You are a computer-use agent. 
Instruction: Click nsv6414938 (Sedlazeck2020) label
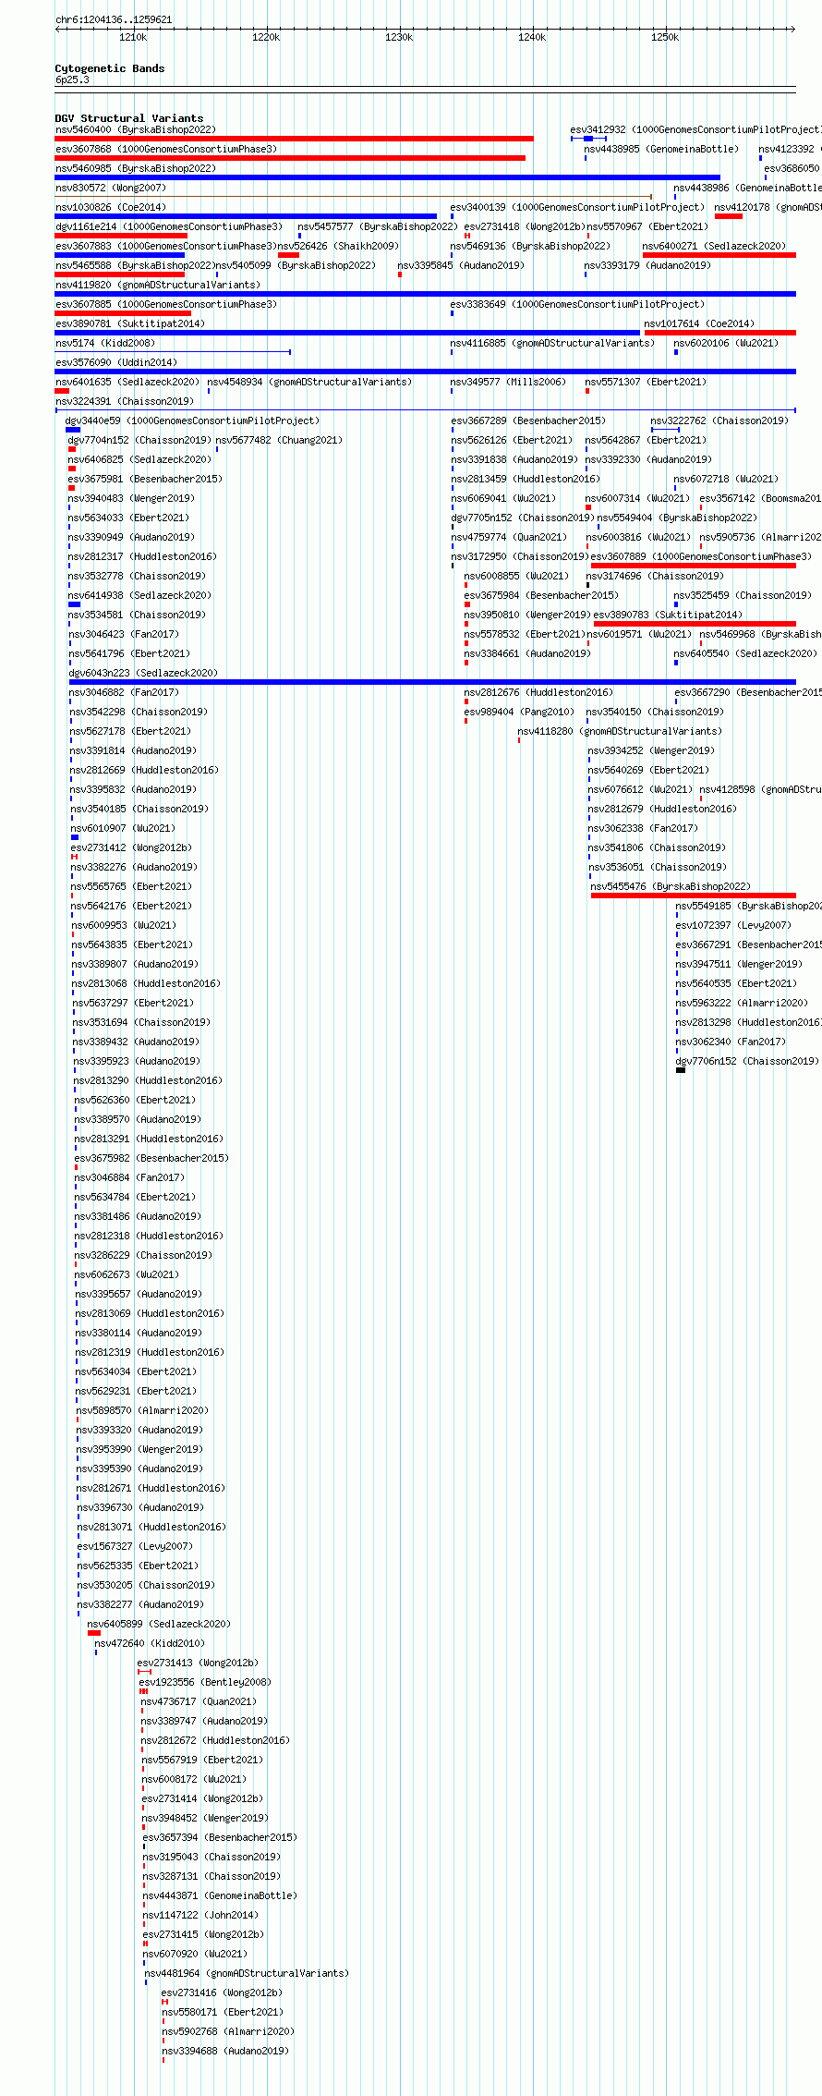pyautogui.click(x=139, y=595)
